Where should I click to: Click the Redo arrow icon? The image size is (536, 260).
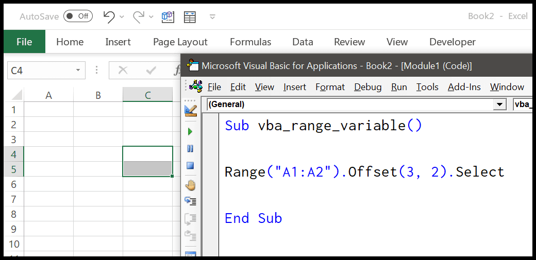(139, 16)
